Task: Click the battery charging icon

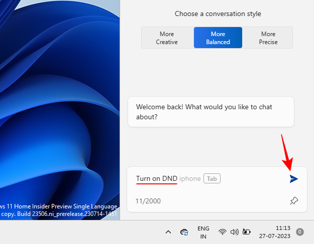Action: [x=246, y=232]
